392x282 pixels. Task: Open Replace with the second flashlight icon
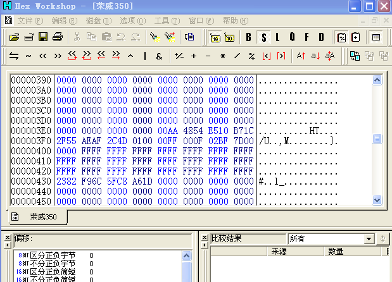pyautogui.click(x=170, y=37)
